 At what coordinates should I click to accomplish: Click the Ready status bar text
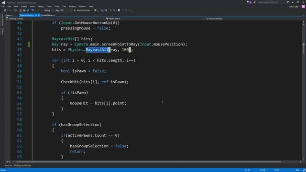(x=3, y=170)
